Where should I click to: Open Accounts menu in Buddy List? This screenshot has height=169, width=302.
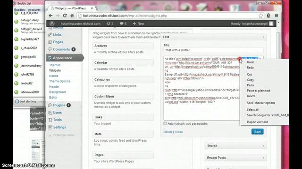(x=34, y=9)
